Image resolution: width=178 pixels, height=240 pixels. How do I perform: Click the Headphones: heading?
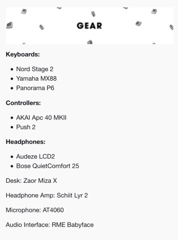pyautogui.click(x=26, y=142)
